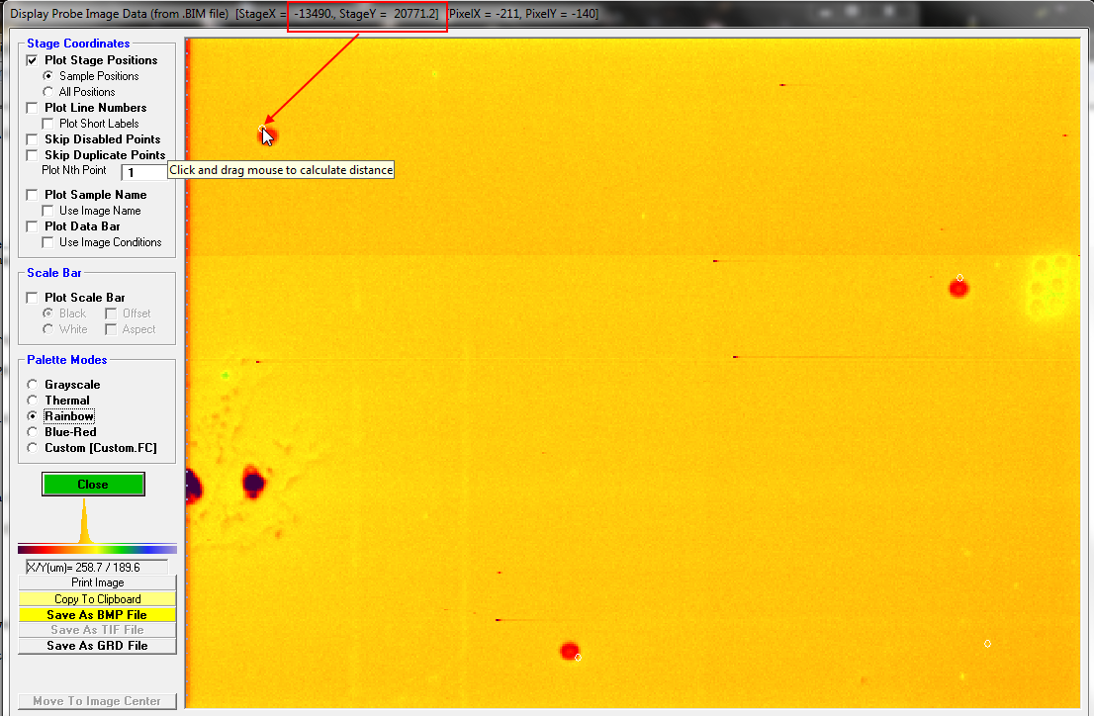Select the Thermal palette mode
This screenshot has height=716, width=1094.
(33, 401)
